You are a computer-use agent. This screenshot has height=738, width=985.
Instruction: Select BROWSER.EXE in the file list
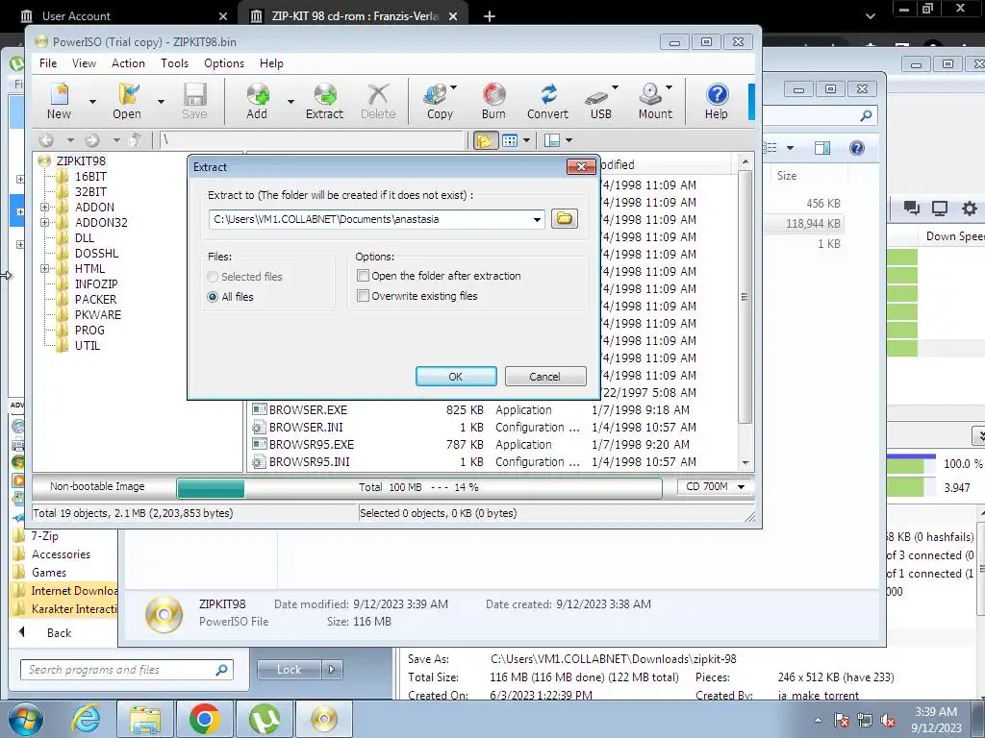pos(308,409)
